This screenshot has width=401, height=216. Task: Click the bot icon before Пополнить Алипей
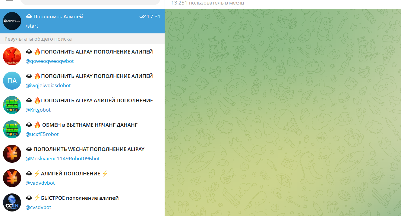point(29,17)
